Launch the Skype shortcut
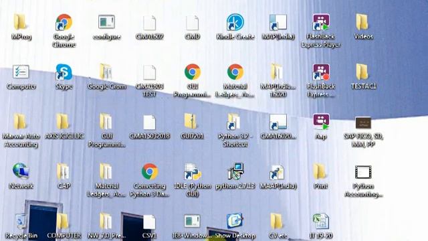This screenshot has width=428, height=241. click(64, 72)
